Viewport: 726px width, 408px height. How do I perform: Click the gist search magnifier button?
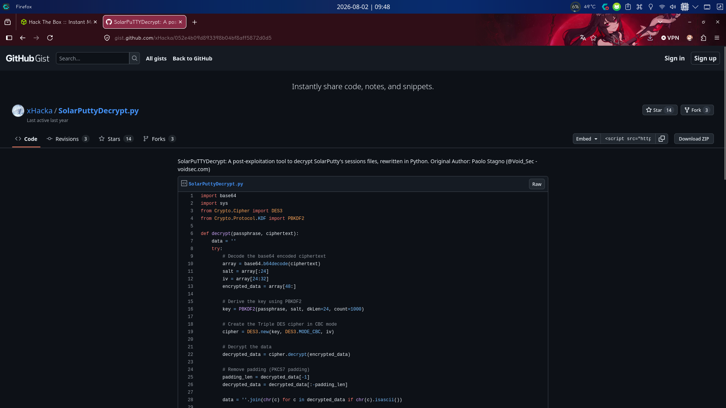click(x=134, y=58)
